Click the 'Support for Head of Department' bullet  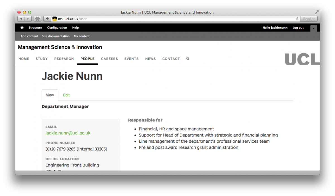208,135
